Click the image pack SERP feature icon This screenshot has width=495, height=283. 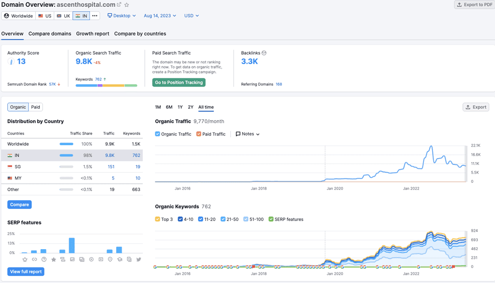[x=82, y=259]
